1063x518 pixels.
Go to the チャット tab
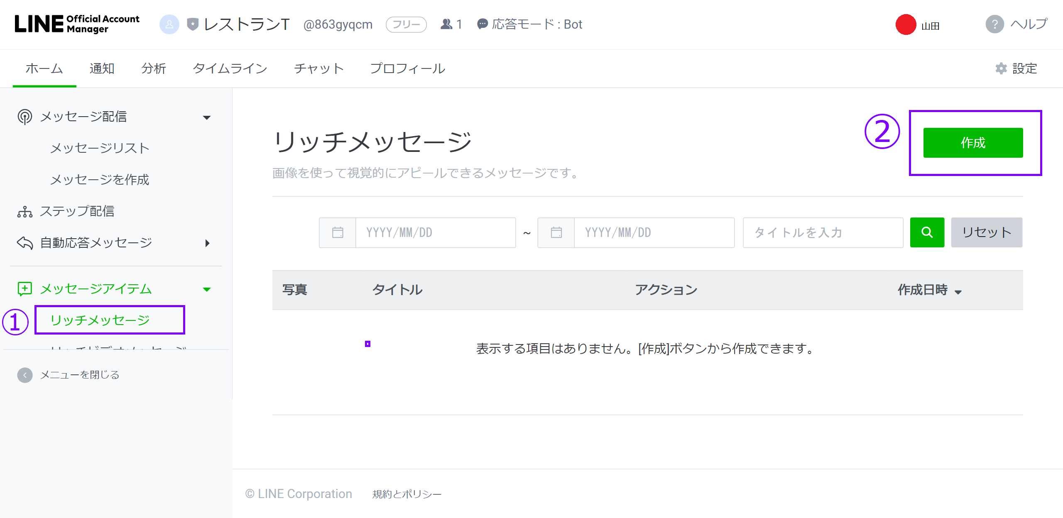[x=319, y=68]
